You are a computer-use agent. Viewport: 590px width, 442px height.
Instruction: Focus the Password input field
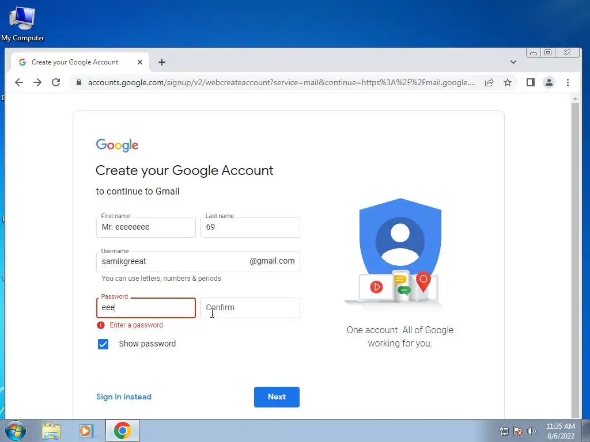146,308
